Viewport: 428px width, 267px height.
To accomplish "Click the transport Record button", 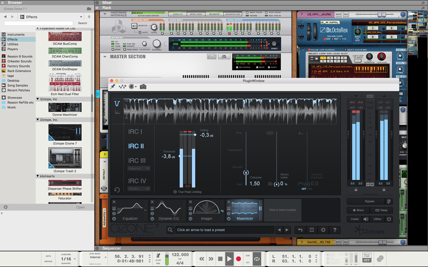I will coord(239,259).
